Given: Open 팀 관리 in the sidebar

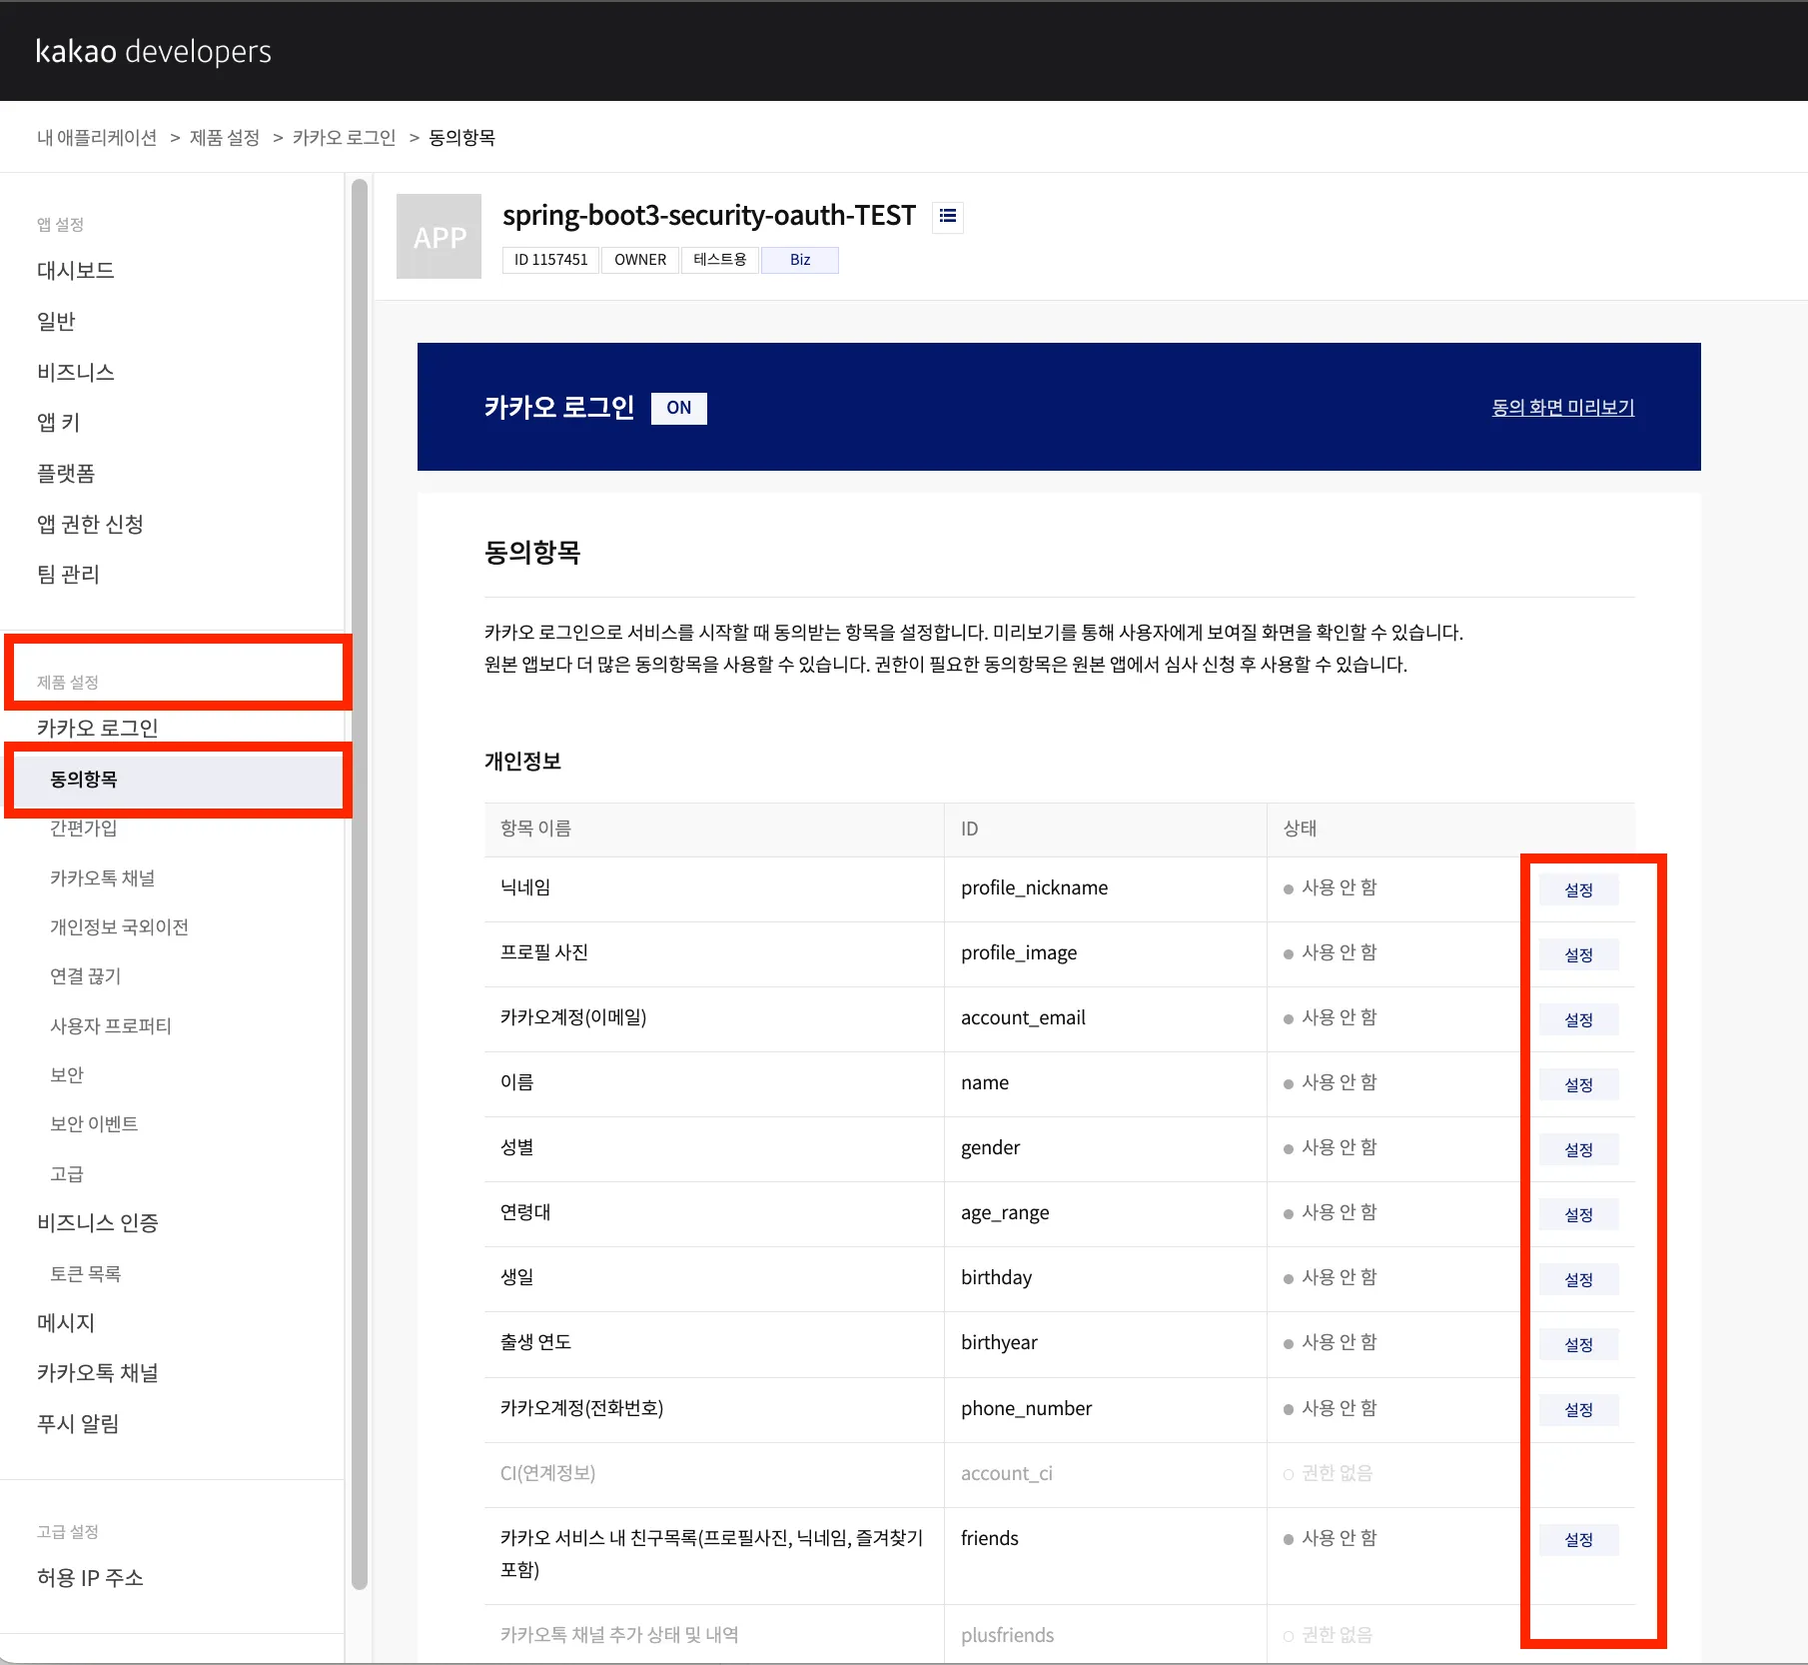Looking at the screenshot, I should click(x=68, y=575).
